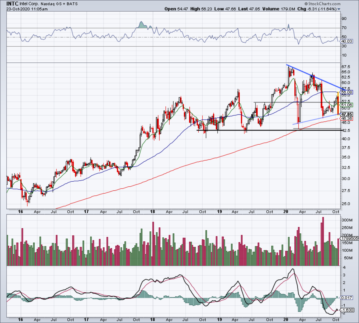
Task: Click the Last 47.85 header value
Action: coord(249,9)
